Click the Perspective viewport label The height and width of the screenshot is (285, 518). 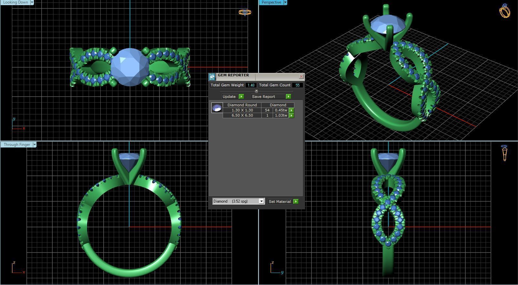pyautogui.click(x=271, y=2)
